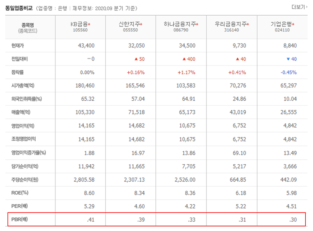Click net income value 11,942
The width and height of the screenshot is (313, 231).
(86, 166)
